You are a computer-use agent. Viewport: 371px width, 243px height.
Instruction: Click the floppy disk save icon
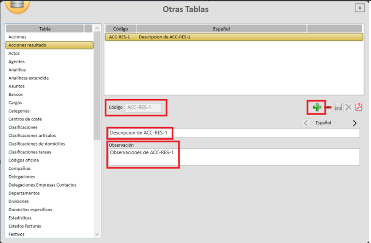(x=338, y=107)
